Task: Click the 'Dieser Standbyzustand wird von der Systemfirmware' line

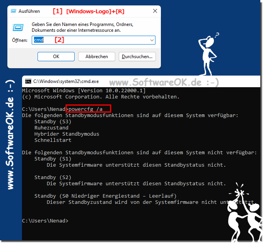Action: point(152,202)
